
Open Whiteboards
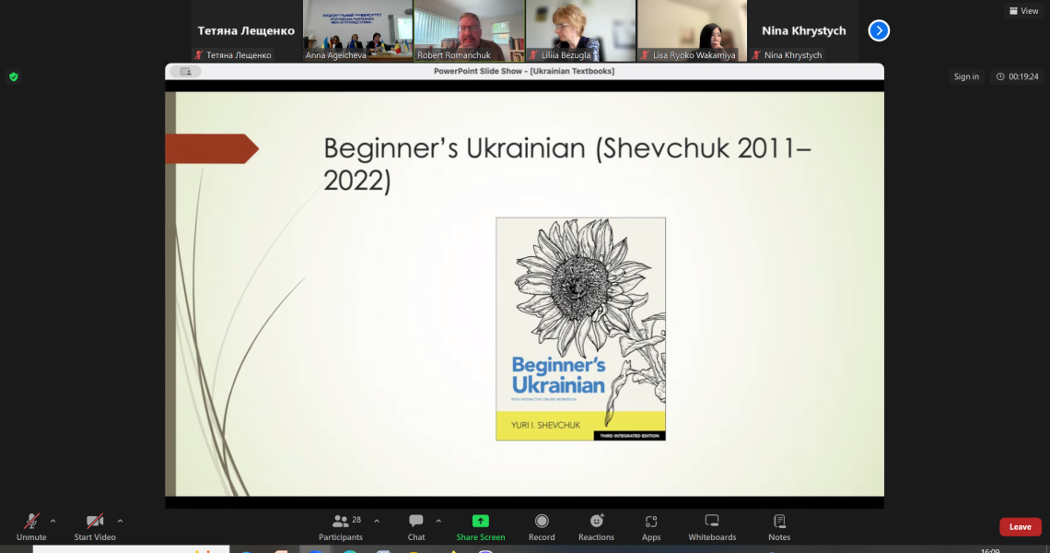point(712,527)
